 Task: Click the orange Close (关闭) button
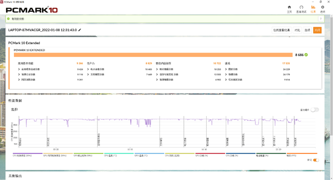tap(317, 30)
